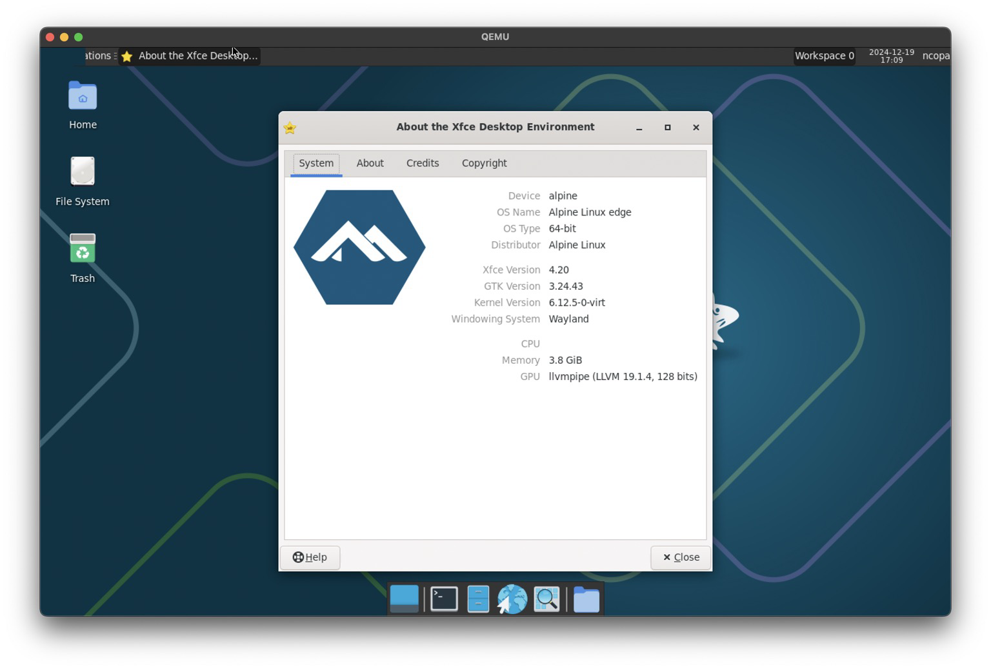
Task: Select the GTK version value '3.24.43'
Action: (x=566, y=286)
